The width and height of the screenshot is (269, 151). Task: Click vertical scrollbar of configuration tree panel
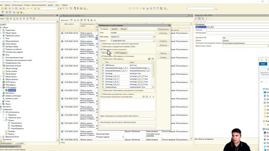tap(58, 82)
